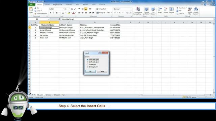
Task: Expand the Name Box dropdown arrow
Action: tap(48, 19)
